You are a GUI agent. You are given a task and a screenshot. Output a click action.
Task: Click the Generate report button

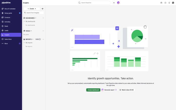109,90
